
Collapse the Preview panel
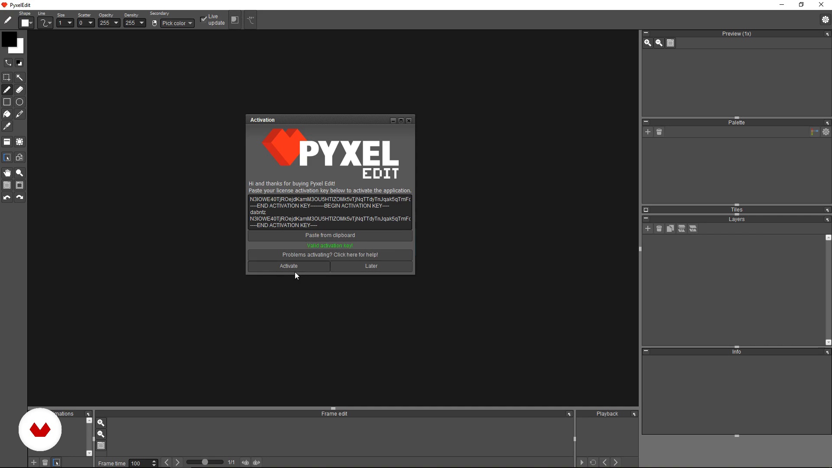646,33
